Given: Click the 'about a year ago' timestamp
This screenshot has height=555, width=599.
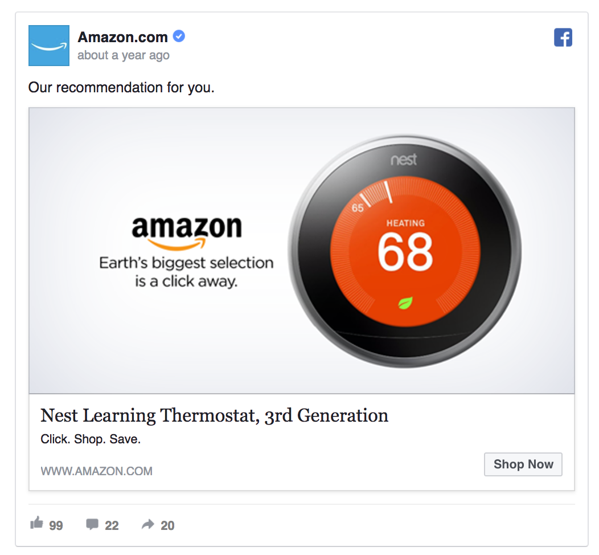Looking at the screenshot, I should click(124, 55).
